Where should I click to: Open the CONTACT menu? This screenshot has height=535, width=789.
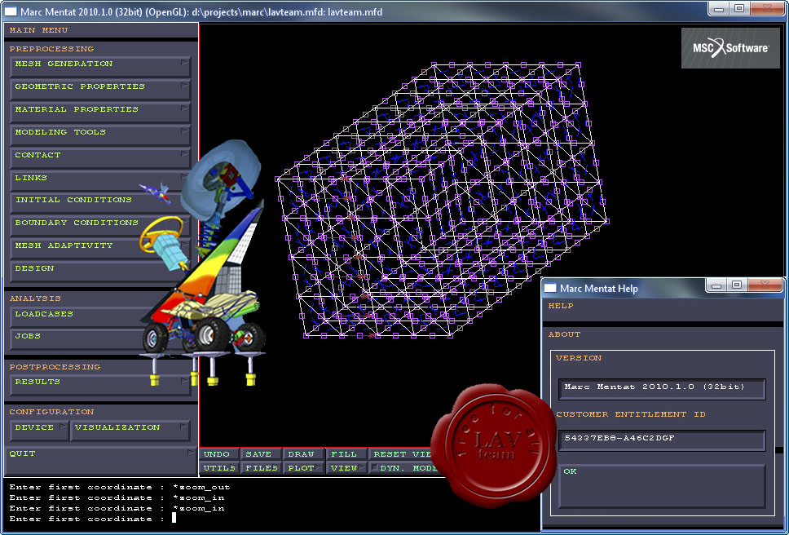[100, 157]
